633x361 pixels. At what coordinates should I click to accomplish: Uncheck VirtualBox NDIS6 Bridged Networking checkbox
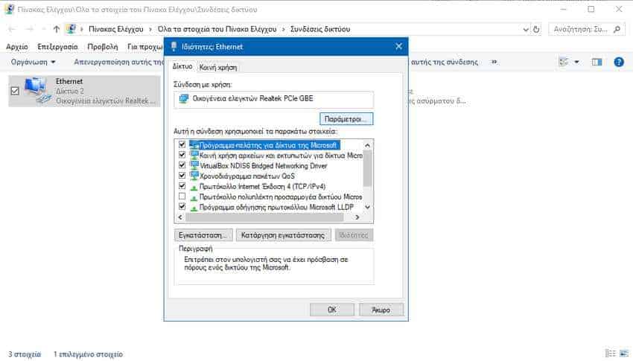coord(182,165)
